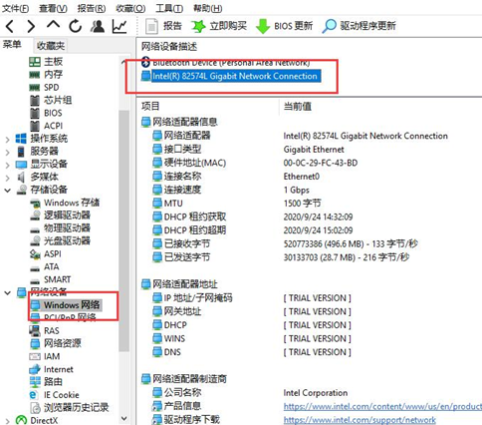Select 逻辑驱动器 tree item

tap(60, 215)
